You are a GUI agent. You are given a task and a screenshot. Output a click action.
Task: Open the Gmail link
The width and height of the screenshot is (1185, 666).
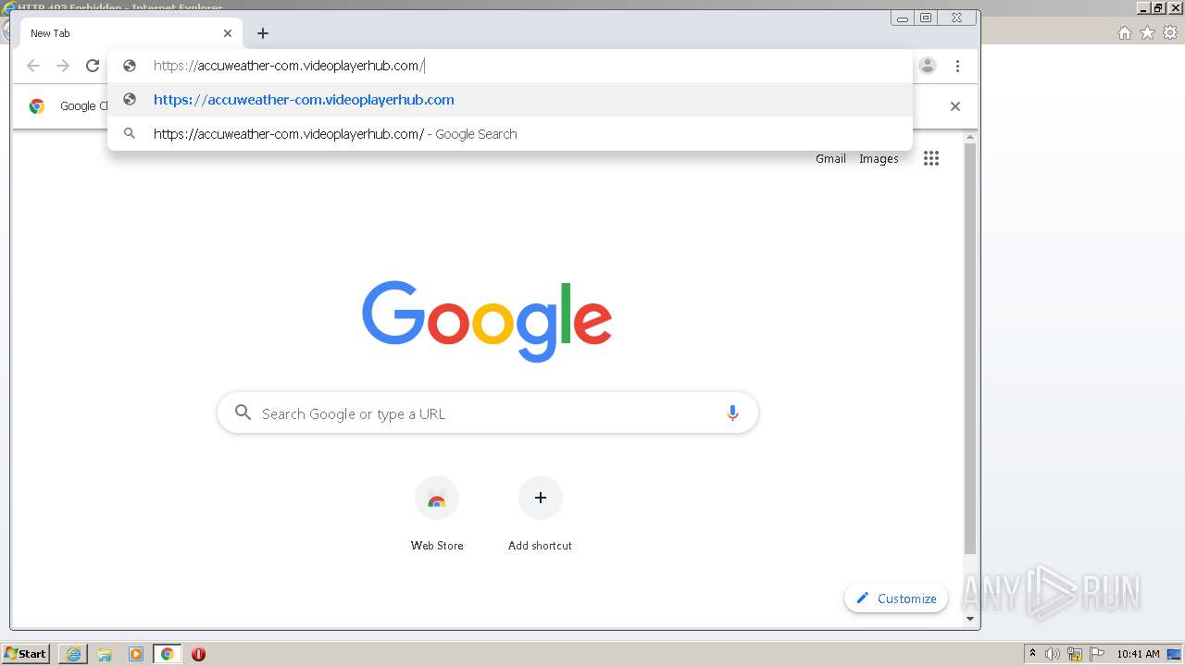click(x=830, y=159)
